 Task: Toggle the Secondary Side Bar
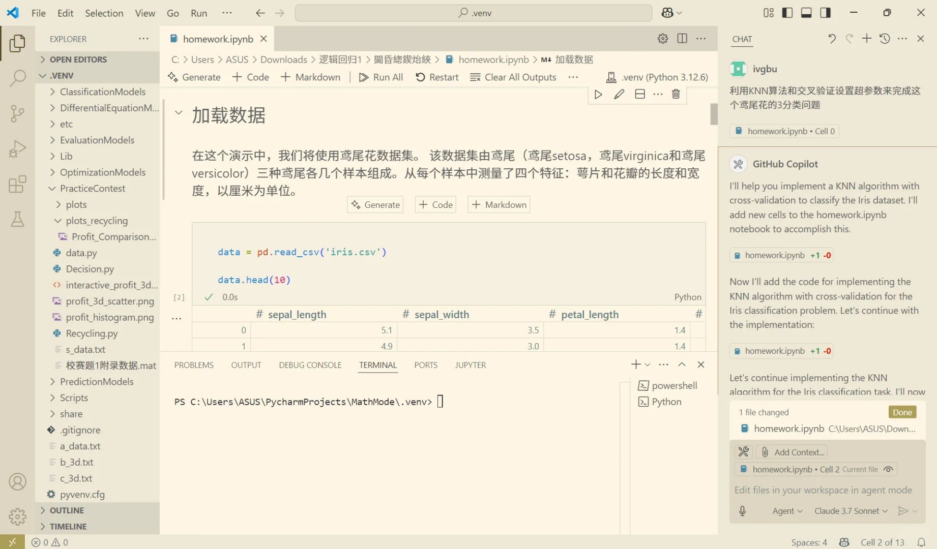[825, 13]
